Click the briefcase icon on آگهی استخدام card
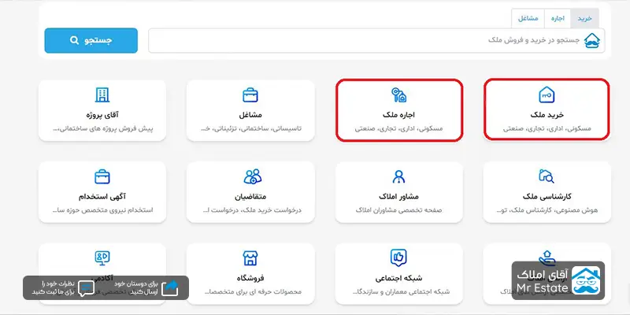630x315 pixels. point(102,176)
